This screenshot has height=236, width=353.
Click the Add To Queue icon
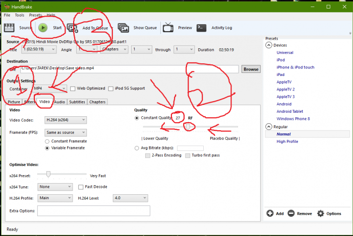pos(72,28)
